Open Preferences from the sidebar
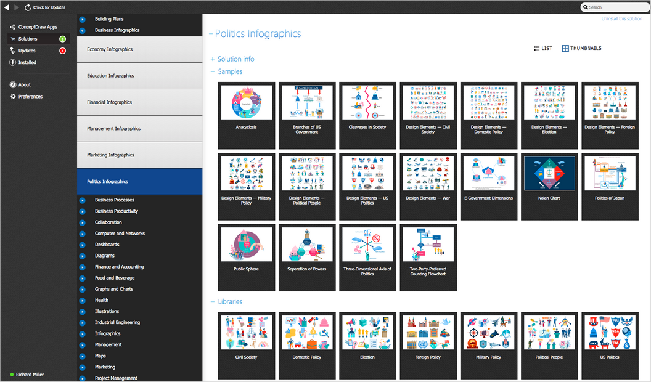This screenshot has height=382, width=651. [30, 97]
